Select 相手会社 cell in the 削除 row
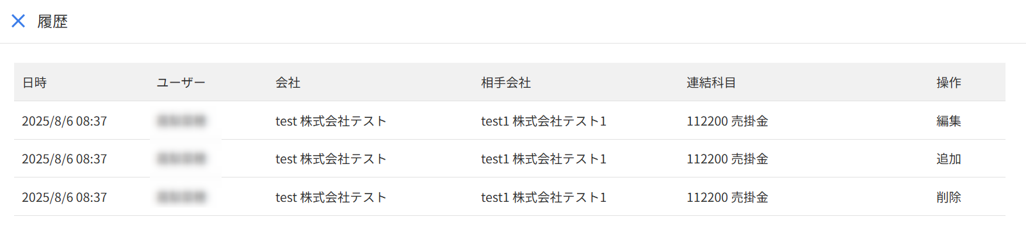The image size is (1026, 239). pos(544,197)
